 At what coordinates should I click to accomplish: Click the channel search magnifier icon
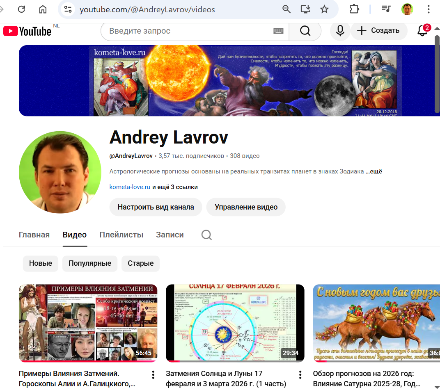pos(207,235)
